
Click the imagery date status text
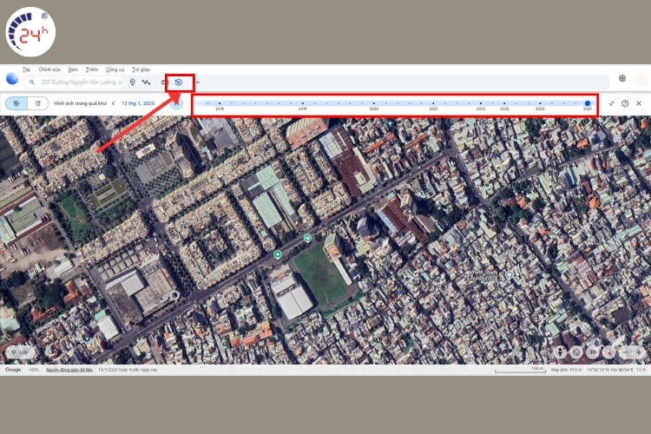pyautogui.click(x=128, y=370)
